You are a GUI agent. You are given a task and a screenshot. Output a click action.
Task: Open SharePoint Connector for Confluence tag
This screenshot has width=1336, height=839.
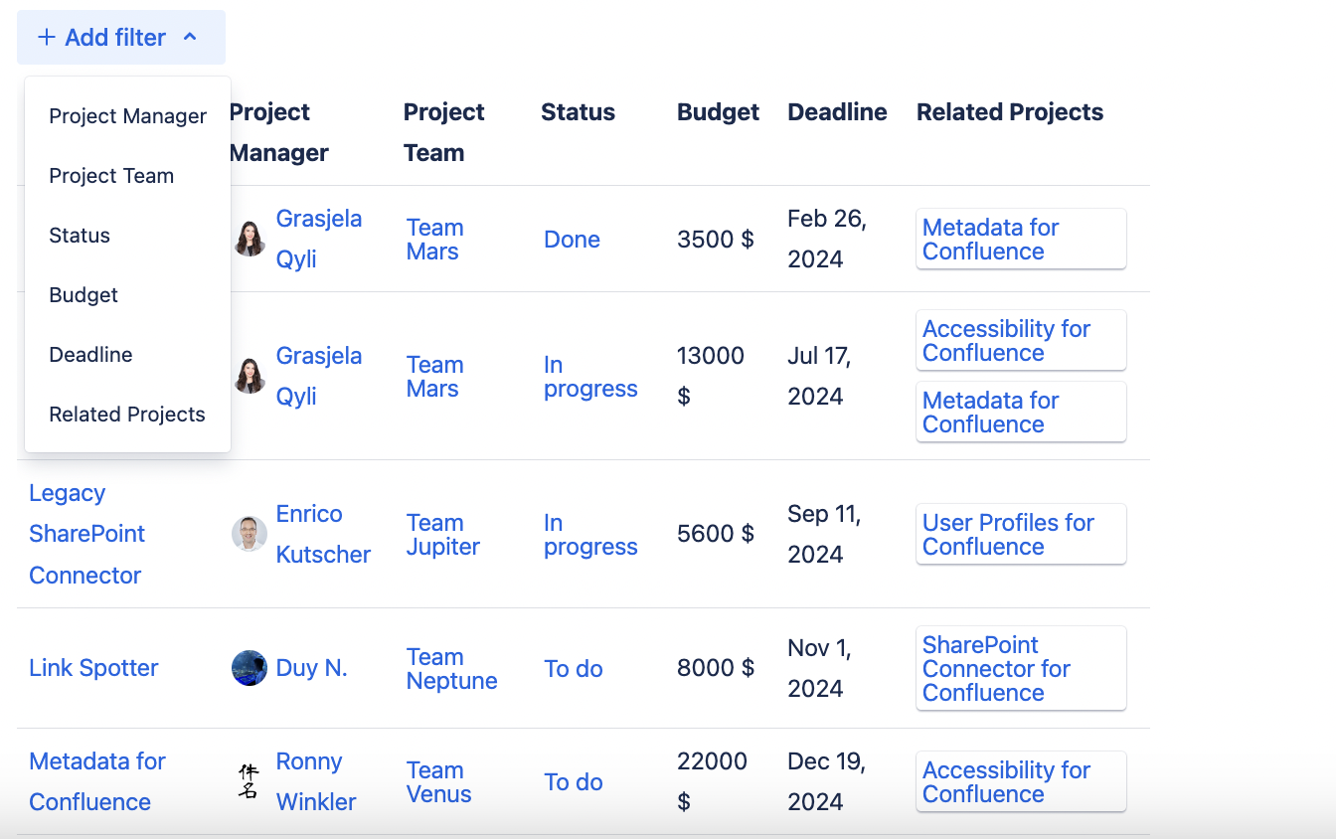click(996, 669)
